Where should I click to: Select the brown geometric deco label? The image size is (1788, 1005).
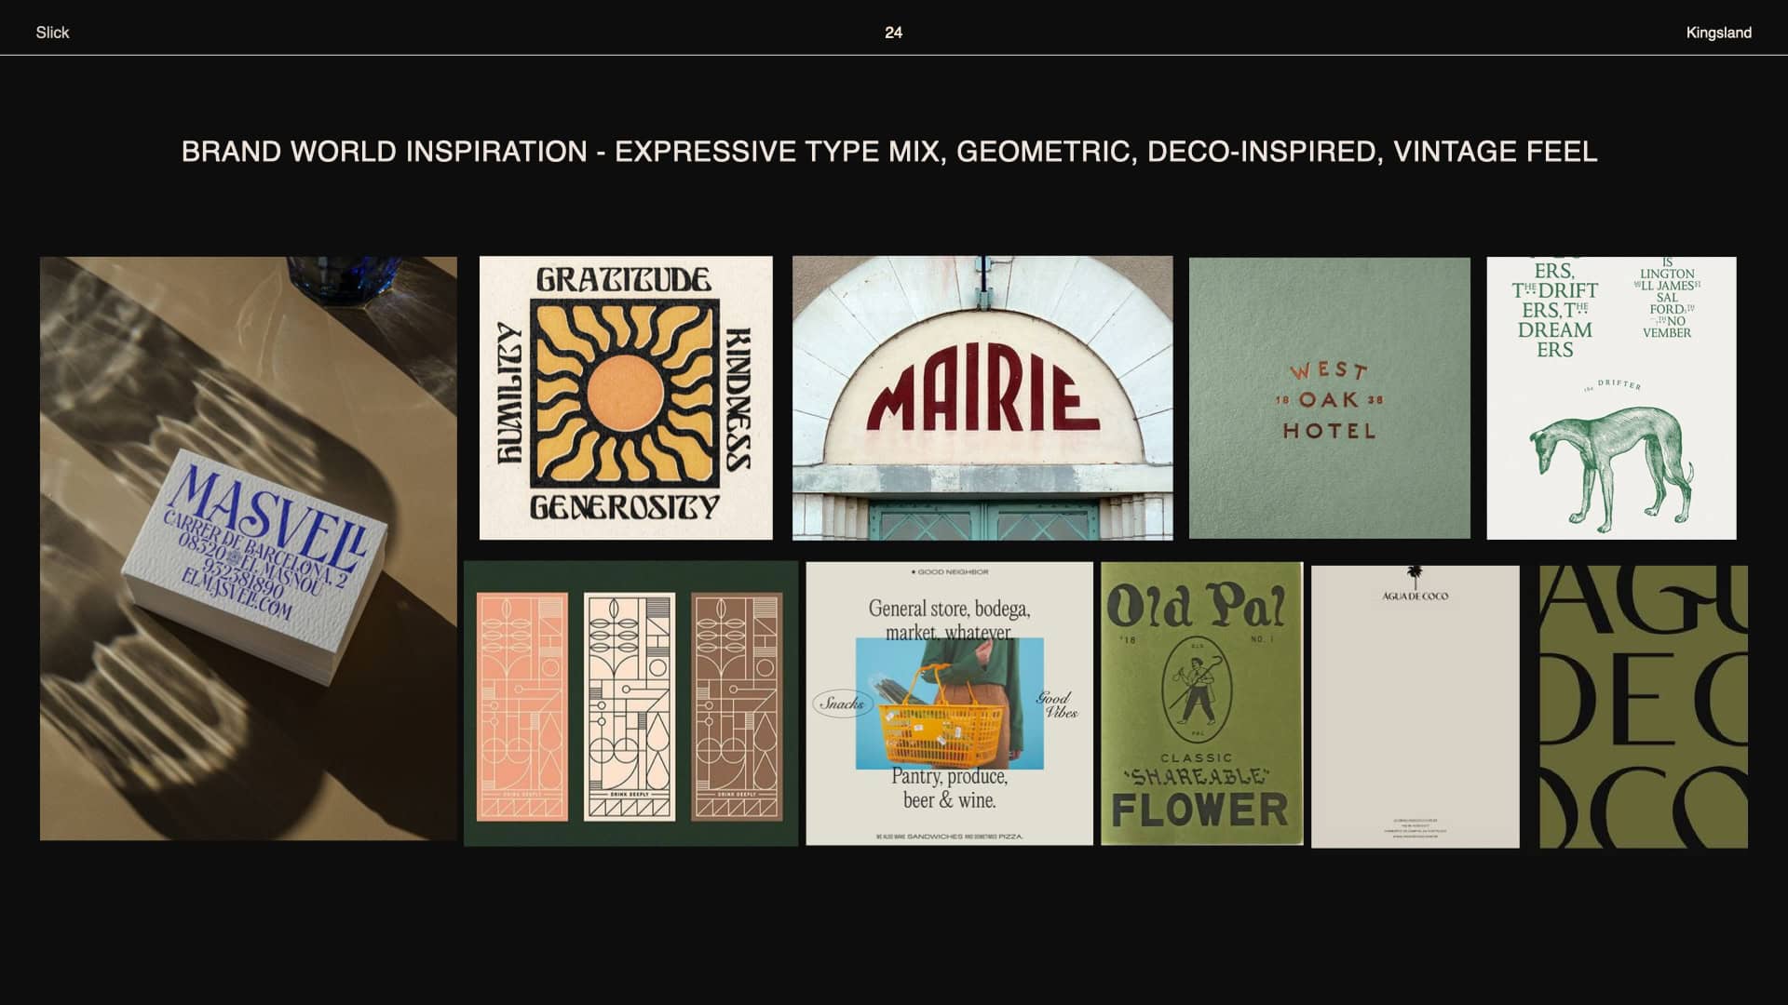(737, 707)
